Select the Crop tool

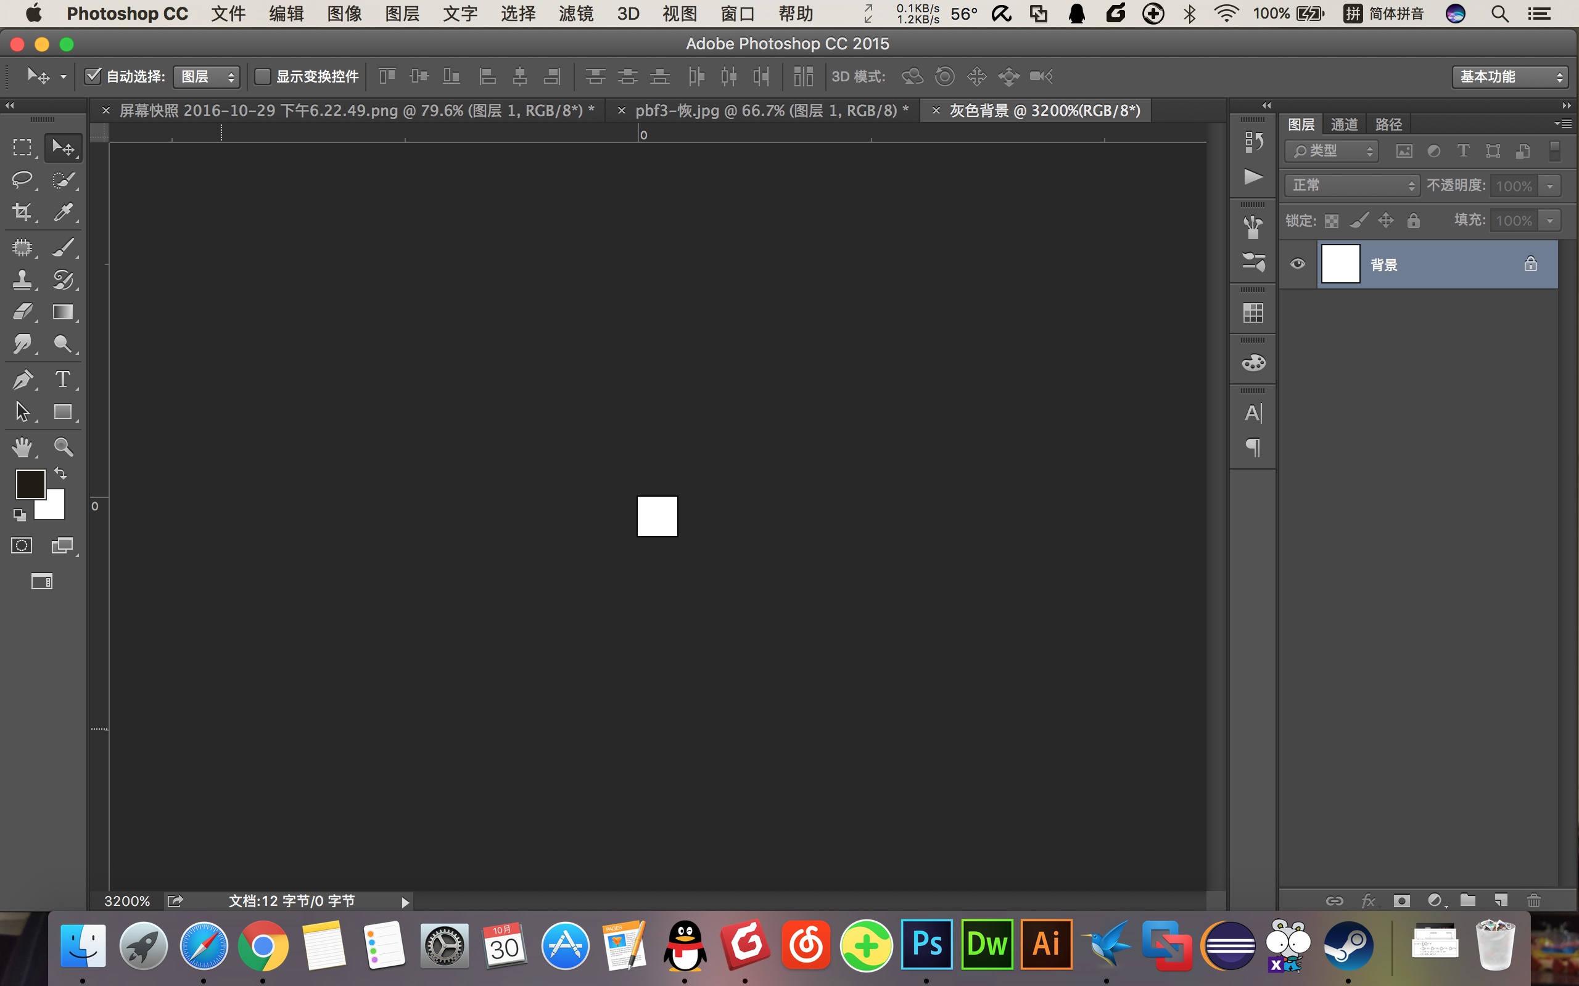(x=22, y=211)
